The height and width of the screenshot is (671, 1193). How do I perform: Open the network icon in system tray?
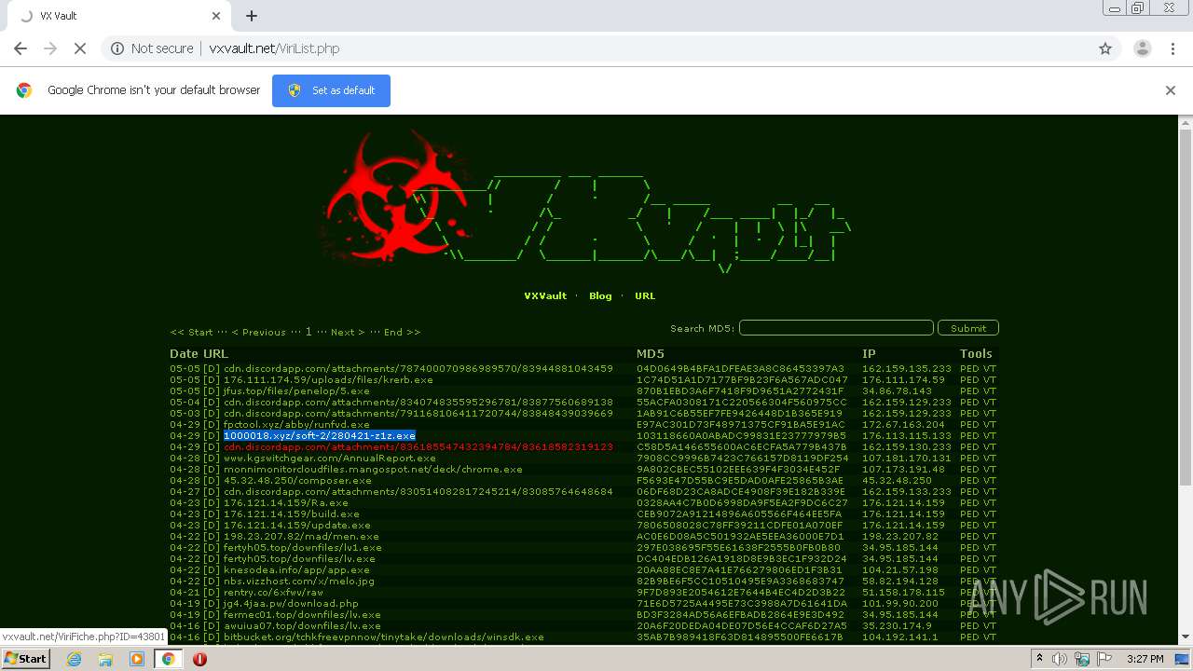[x=1081, y=659]
